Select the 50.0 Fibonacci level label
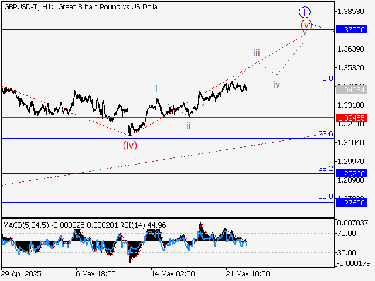375x281 pixels. pos(325,197)
